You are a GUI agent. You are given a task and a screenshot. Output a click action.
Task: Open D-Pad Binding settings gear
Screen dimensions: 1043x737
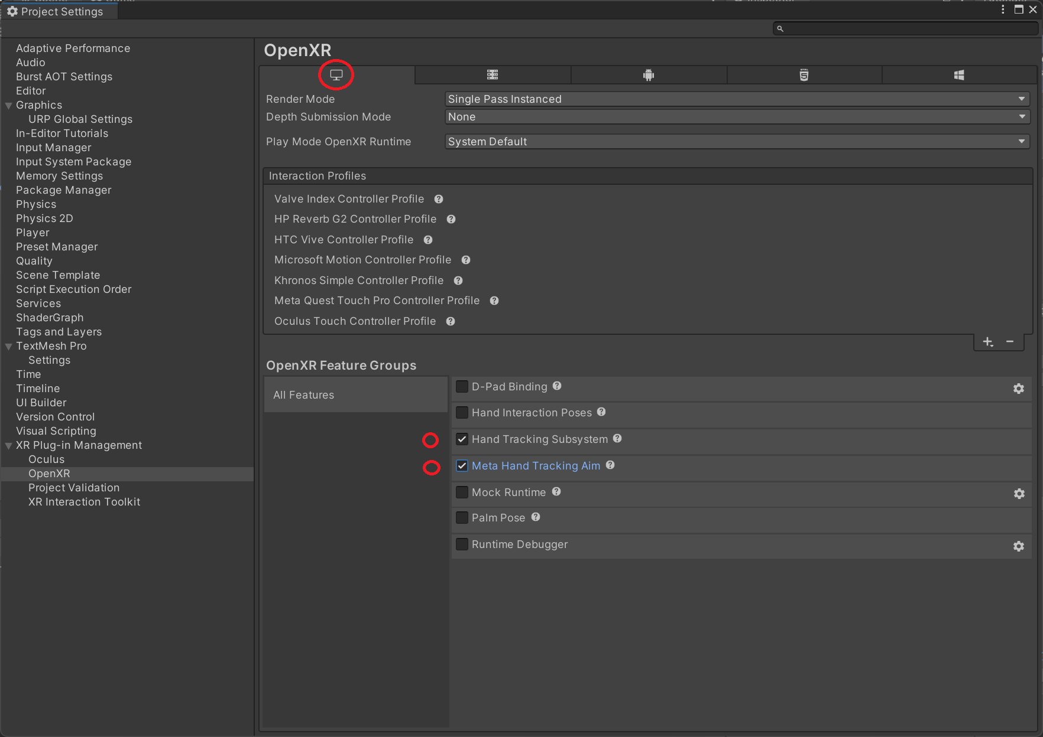point(1018,389)
